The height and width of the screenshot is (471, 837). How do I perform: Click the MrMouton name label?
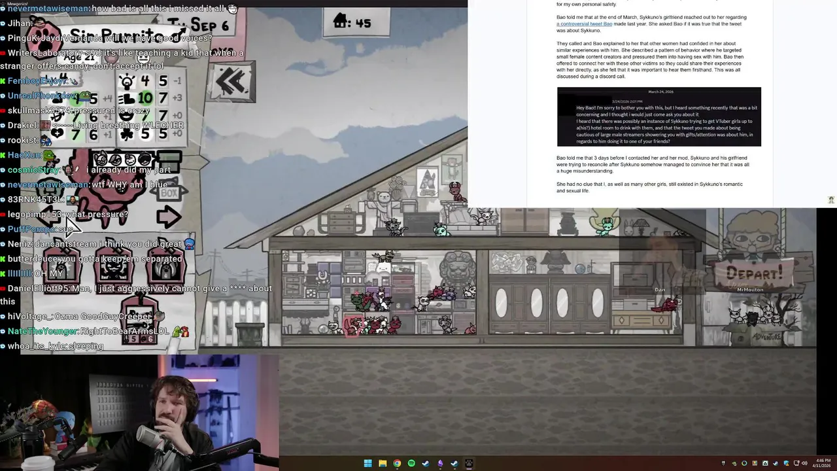(750, 290)
